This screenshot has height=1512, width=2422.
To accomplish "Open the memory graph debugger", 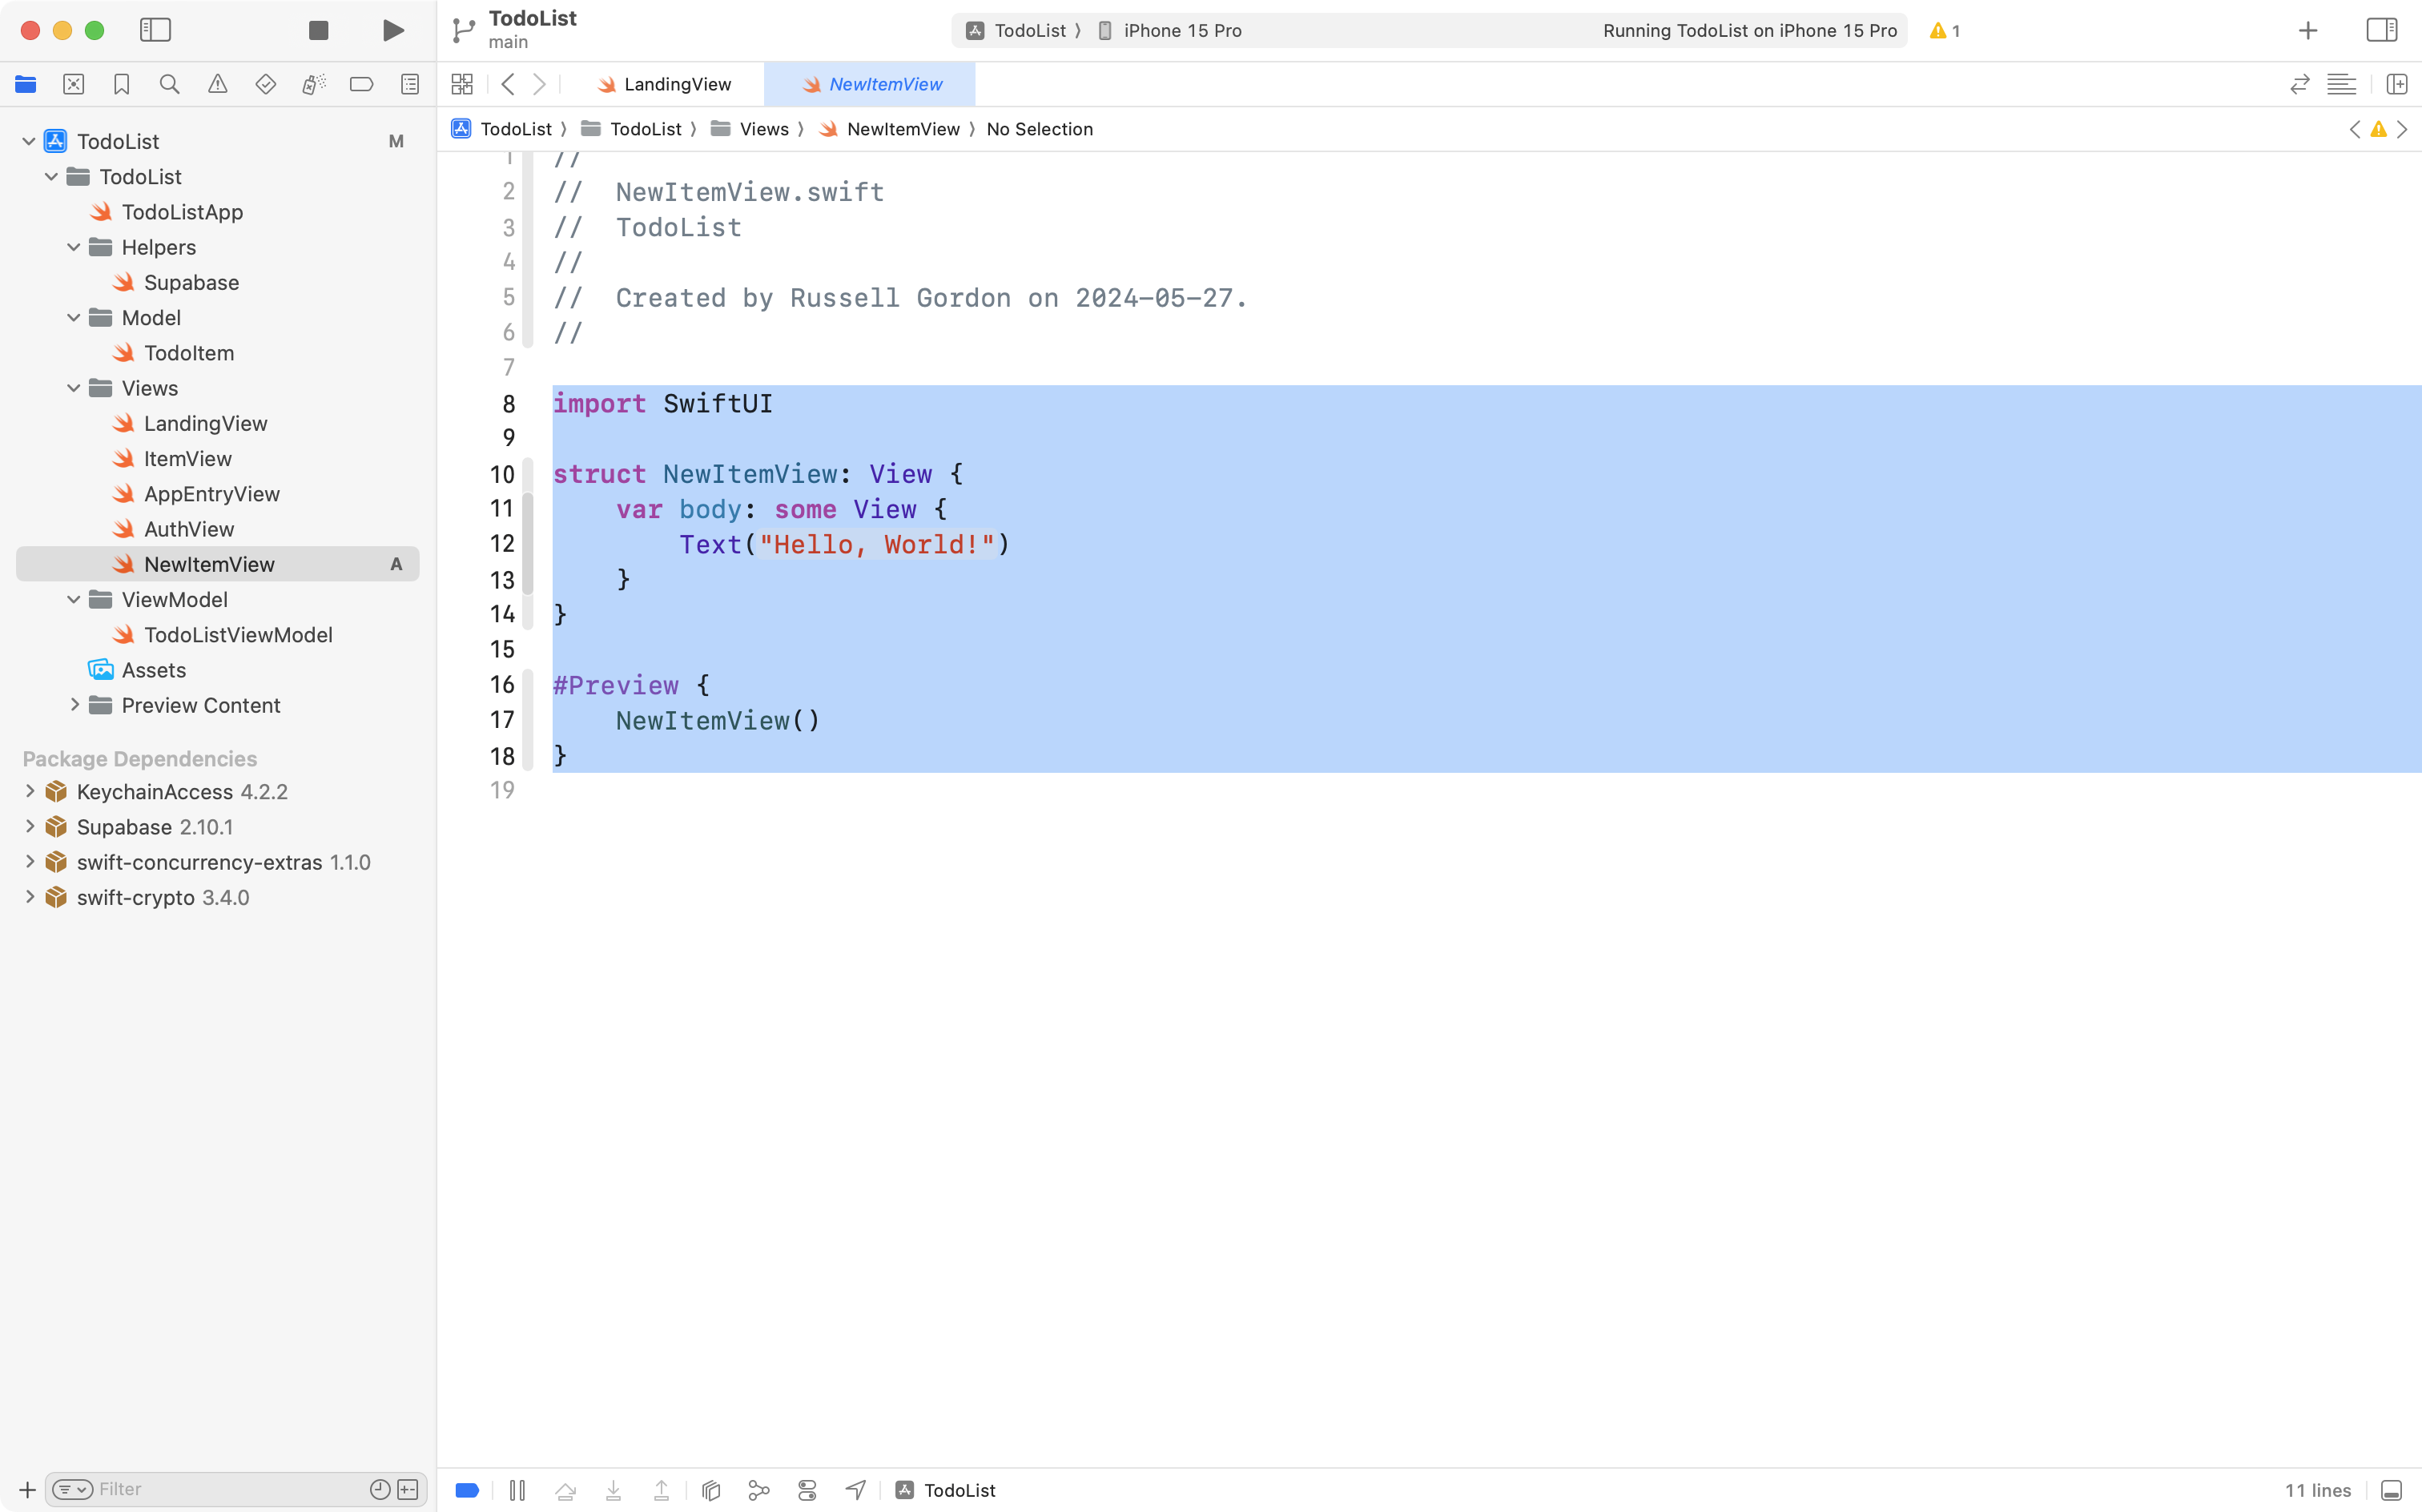I will 759,1489.
